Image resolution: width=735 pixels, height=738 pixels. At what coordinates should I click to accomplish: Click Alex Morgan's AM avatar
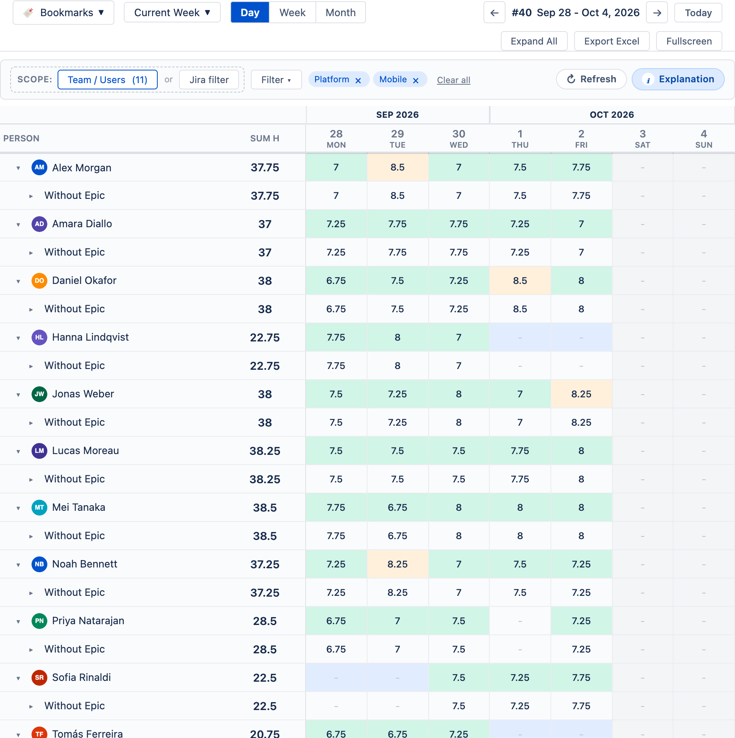(x=39, y=167)
